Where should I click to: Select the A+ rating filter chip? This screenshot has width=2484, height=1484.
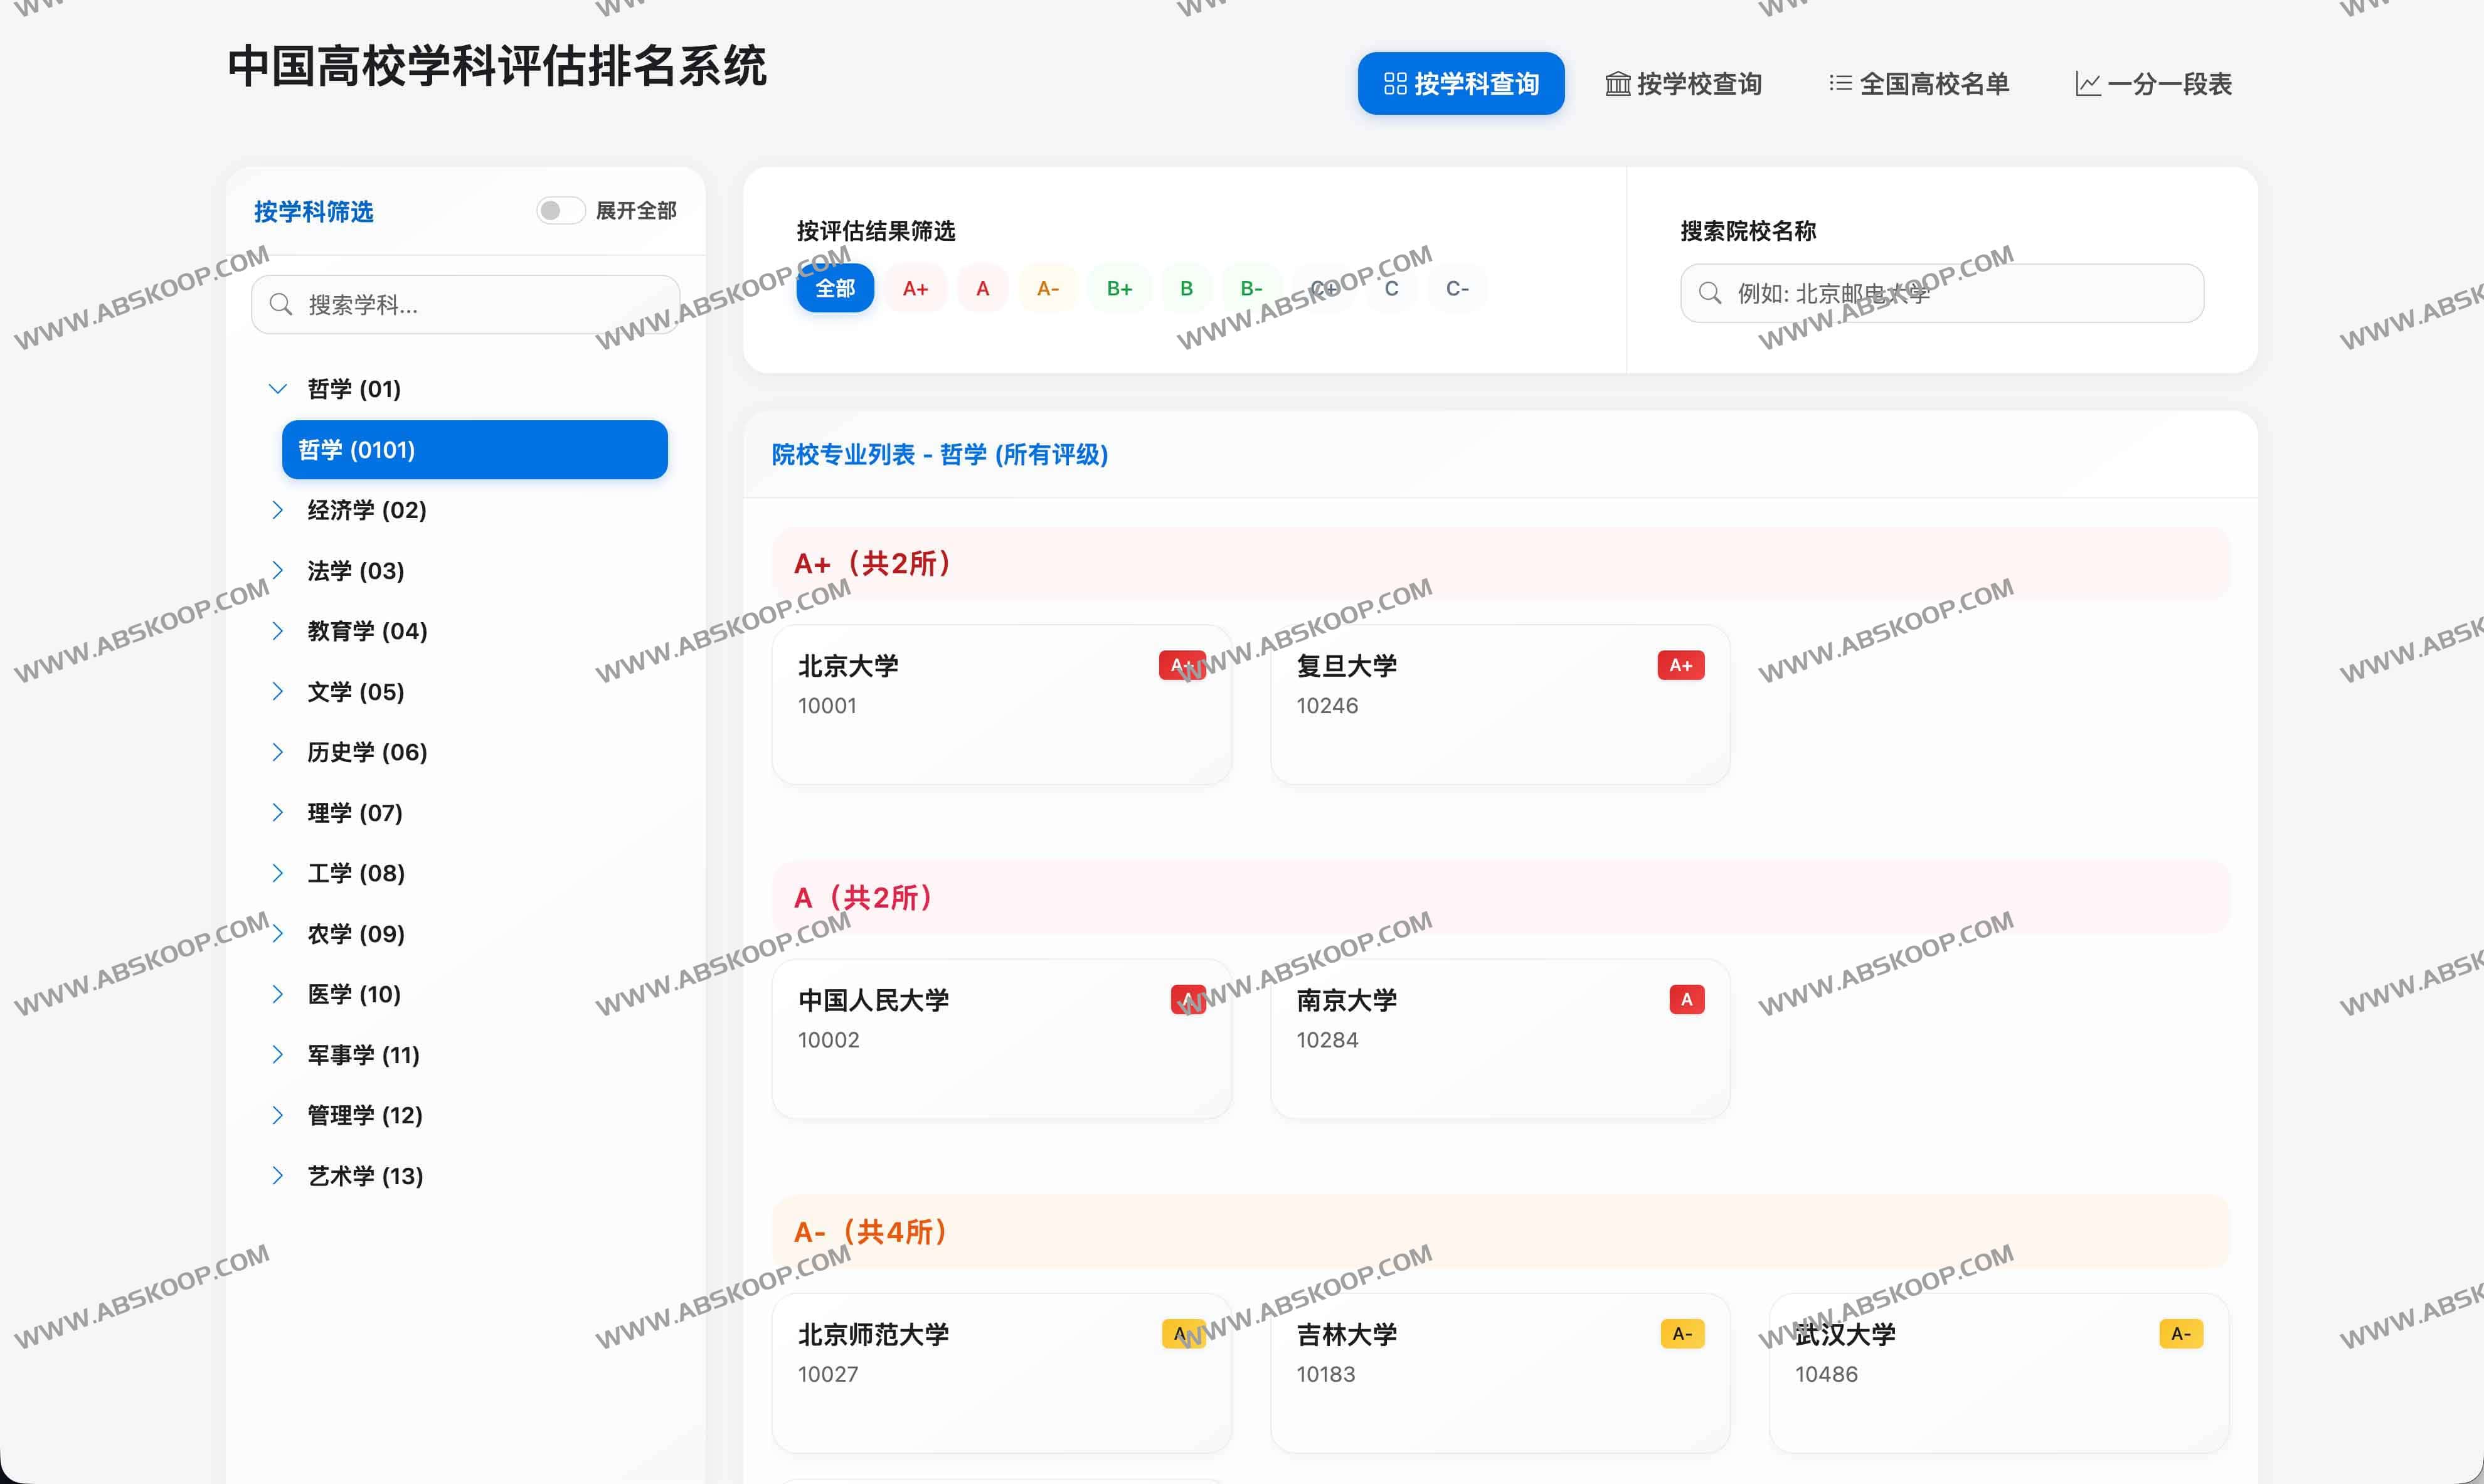(915, 288)
